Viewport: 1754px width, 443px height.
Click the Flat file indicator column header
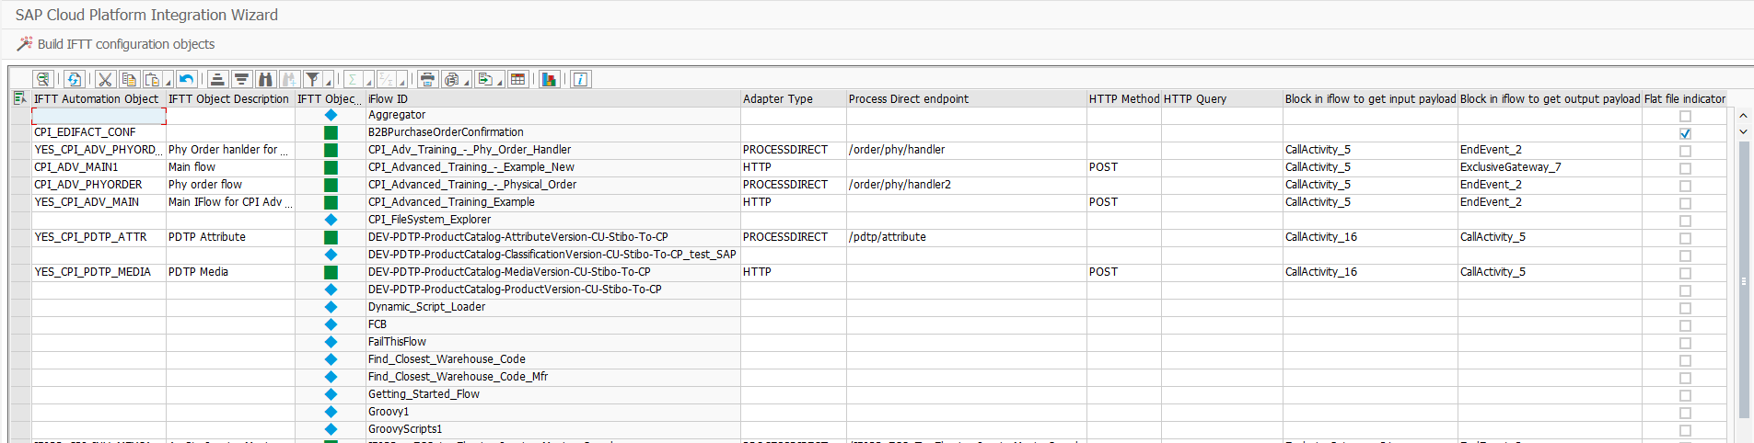click(1685, 98)
